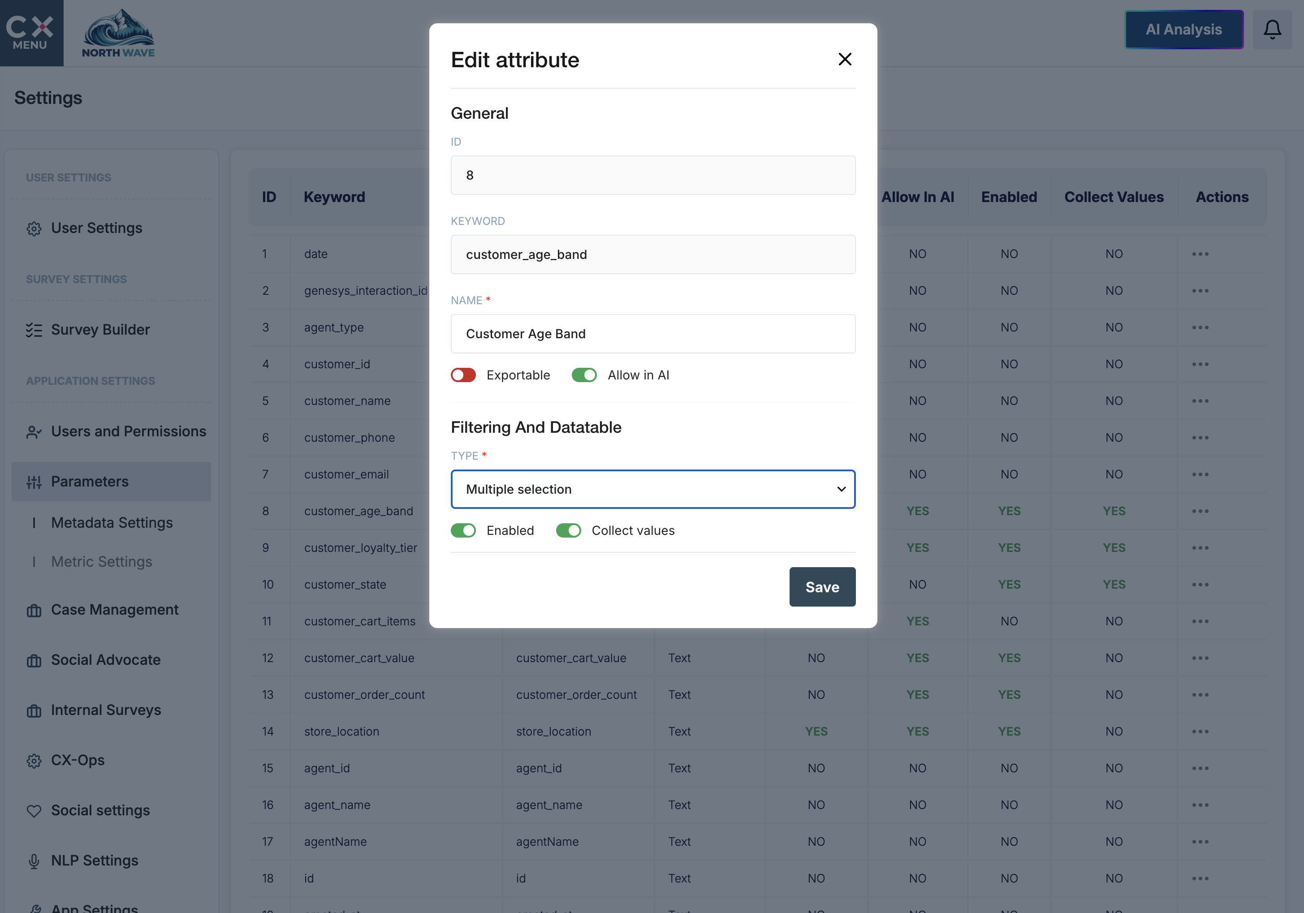Click the agentName keyword cell
This screenshot has height=913, width=1304.
click(335, 841)
